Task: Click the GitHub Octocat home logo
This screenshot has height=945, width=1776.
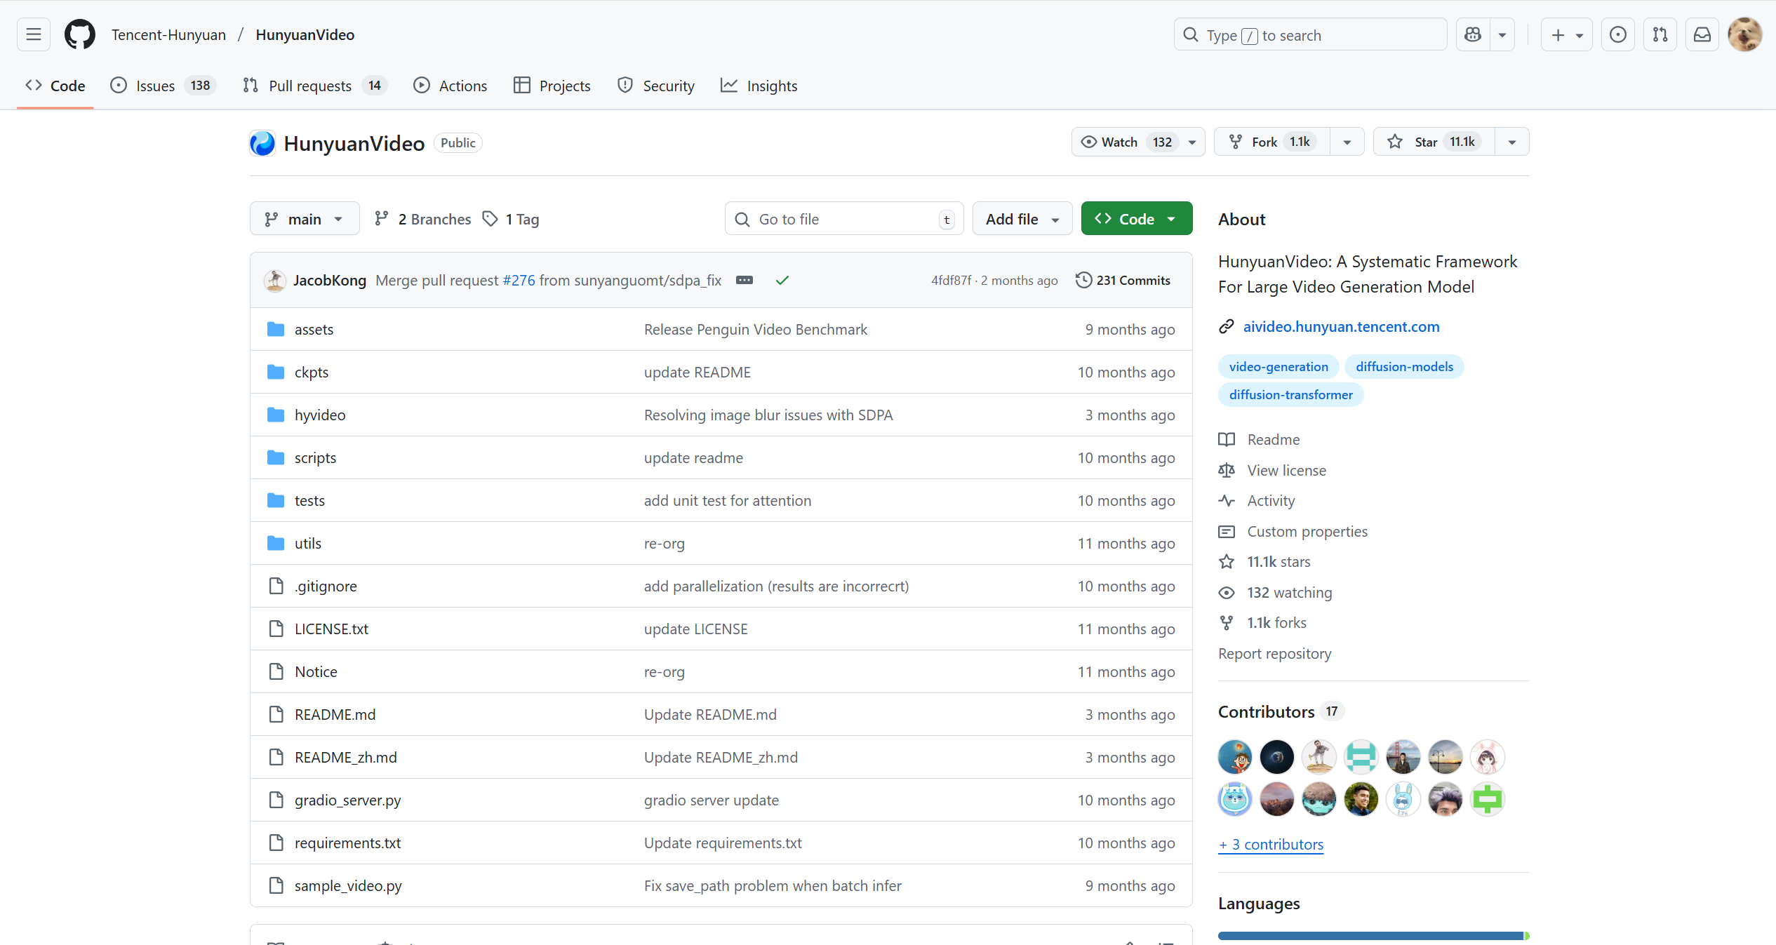Action: 79,34
